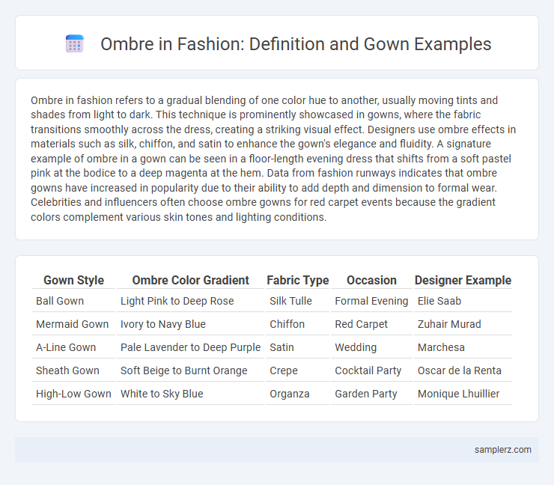Select the 'Designer Example' column header
554x485 pixels.
(x=463, y=280)
